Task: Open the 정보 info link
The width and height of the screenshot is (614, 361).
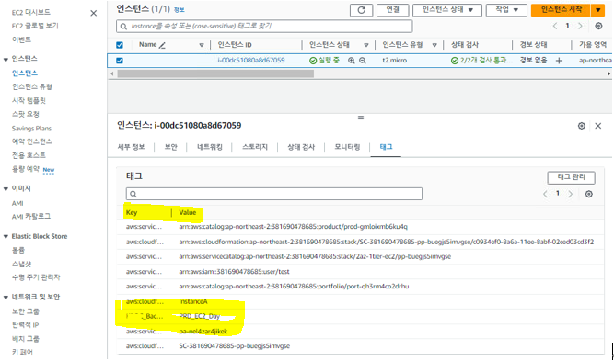Action: pyautogui.click(x=179, y=10)
